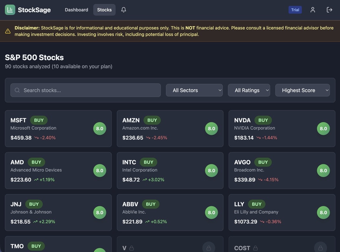Click the BUY badge on AMZN card
Viewport: 340px width, 252px height.
[x=152, y=120]
